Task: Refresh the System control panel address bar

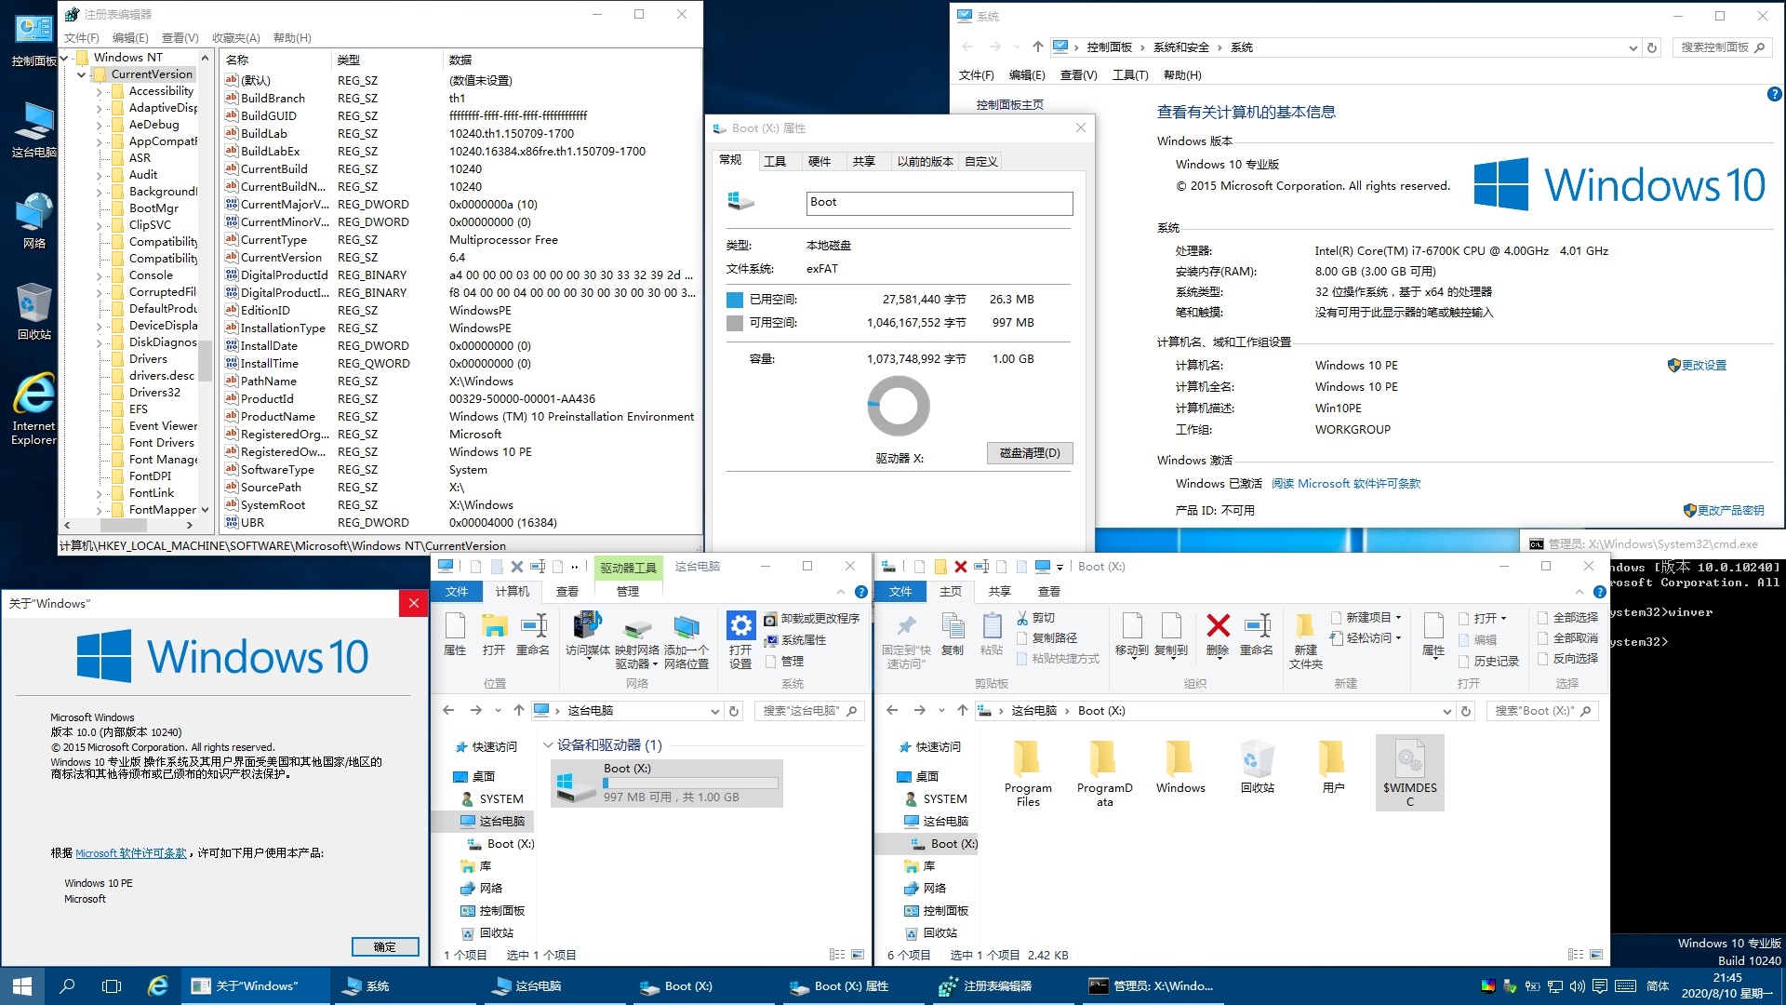Action: [1652, 47]
